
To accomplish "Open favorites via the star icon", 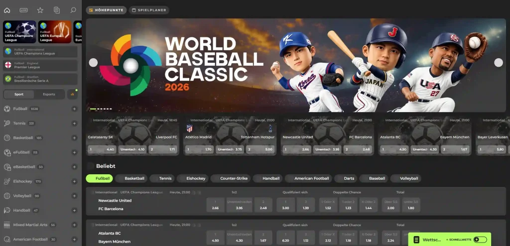I will click(40, 10).
